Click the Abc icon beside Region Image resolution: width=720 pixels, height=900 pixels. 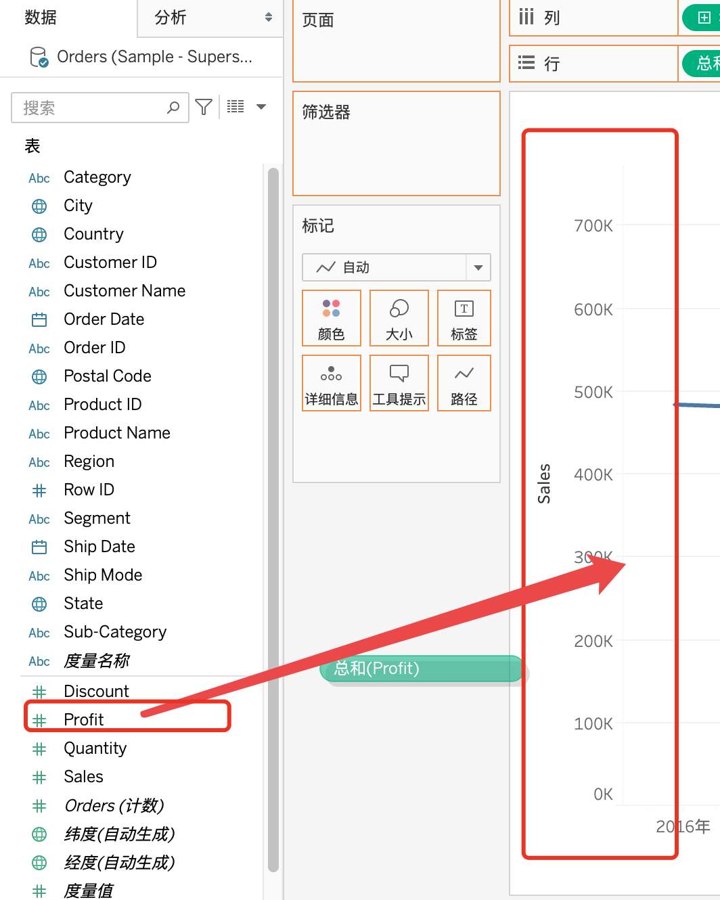coord(39,462)
